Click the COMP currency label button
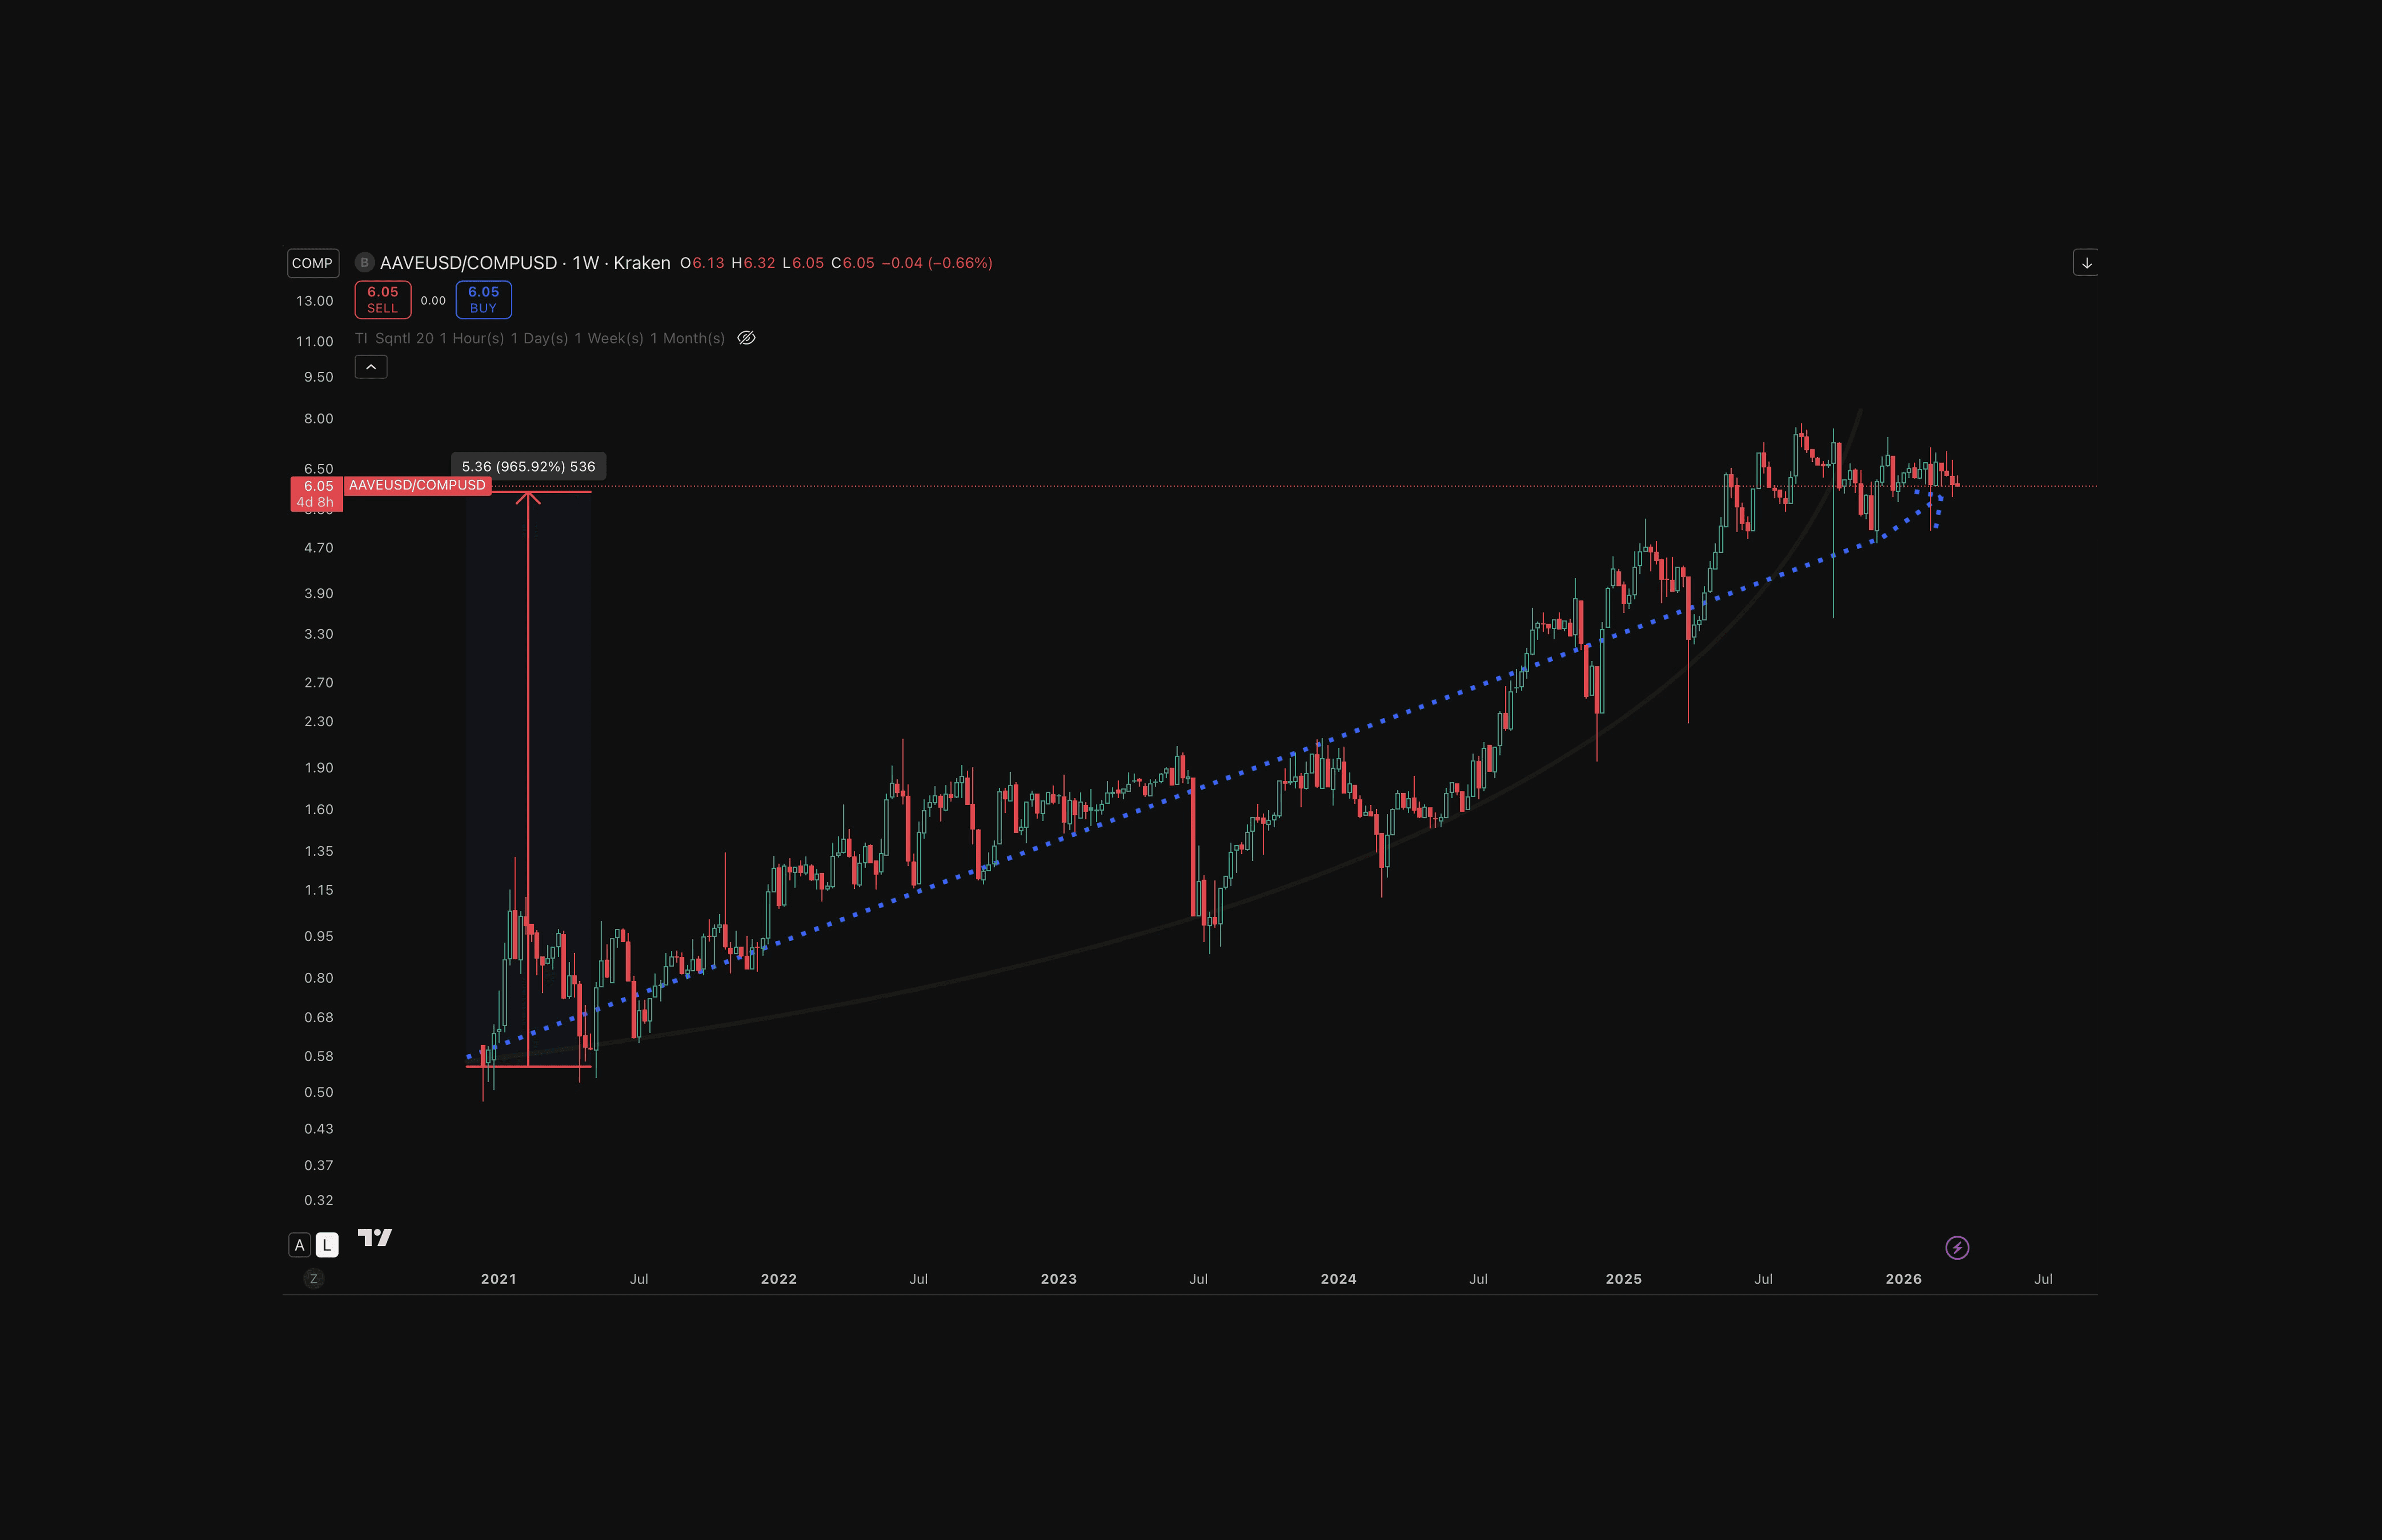Viewport: 2382px width, 1540px height. coord(313,263)
